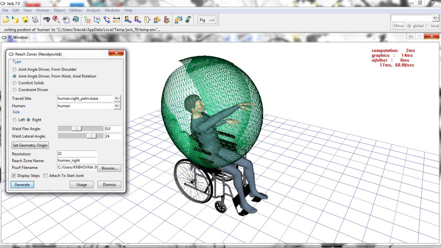This screenshot has width=441, height=248.
Task: Open the hierarchy tree toolbar icon
Action: click(88, 20)
